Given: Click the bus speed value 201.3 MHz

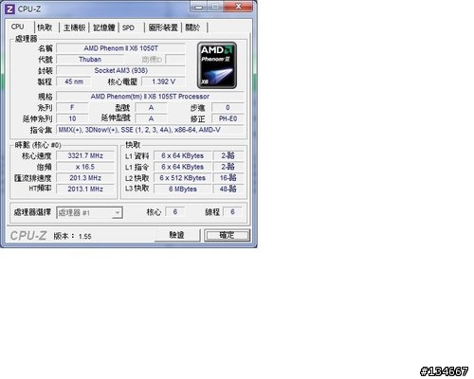Looking at the screenshot, I should tap(85, 178).
